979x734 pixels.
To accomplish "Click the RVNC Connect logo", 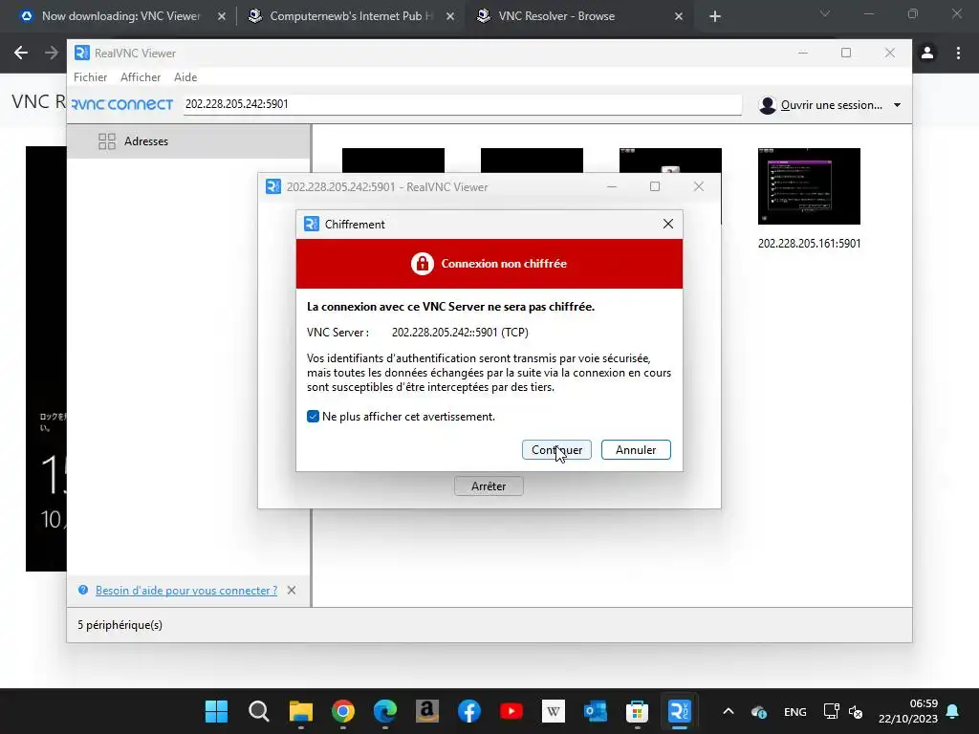I will 122,104.
